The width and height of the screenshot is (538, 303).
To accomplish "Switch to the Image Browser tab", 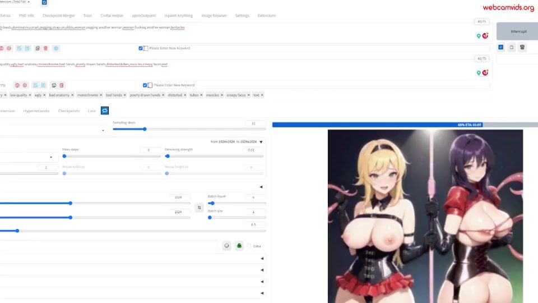I will [214, 16].
